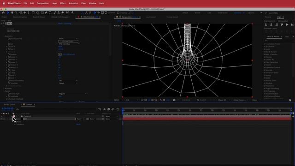Open the Classic 3D renderer dropdown
295x166 pixels.
[x=224, y=100]
